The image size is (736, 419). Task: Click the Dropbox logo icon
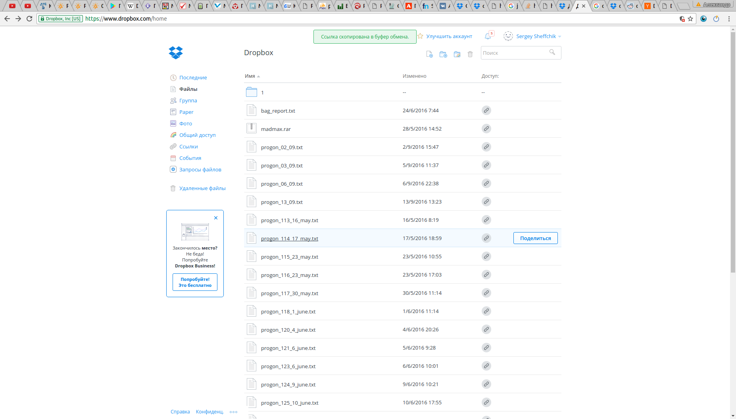tap(176, 53)
